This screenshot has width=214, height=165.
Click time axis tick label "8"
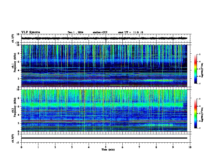pos(156,147)
